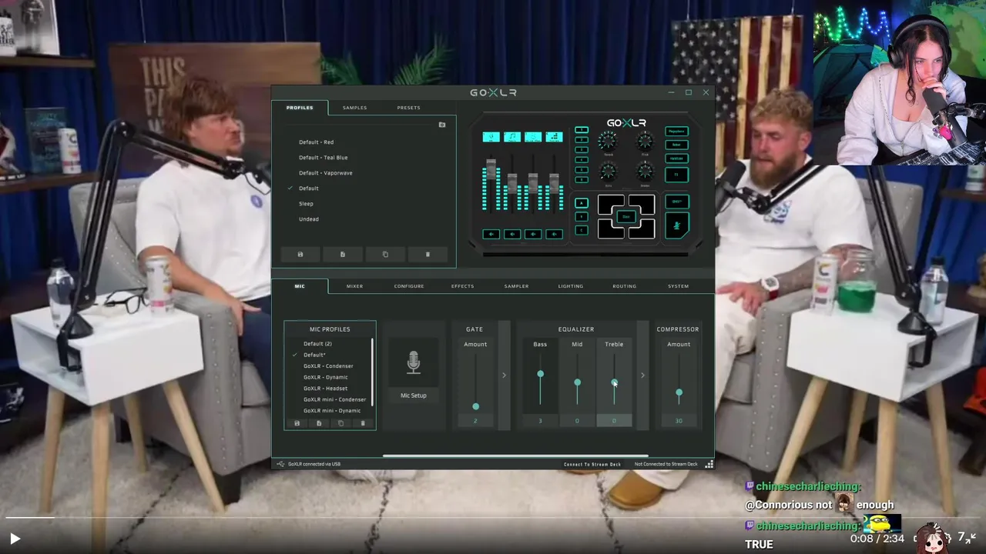Select effects preset 1 button
The width and height of the screenshot is (986, 554).
pyautogui.click(x=582, y=130)
